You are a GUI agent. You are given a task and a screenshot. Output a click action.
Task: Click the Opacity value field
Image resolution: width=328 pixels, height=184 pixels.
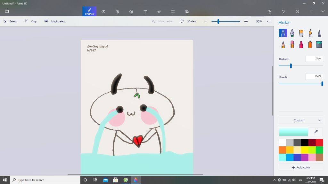pyautogui.click(x=314, y=77)
